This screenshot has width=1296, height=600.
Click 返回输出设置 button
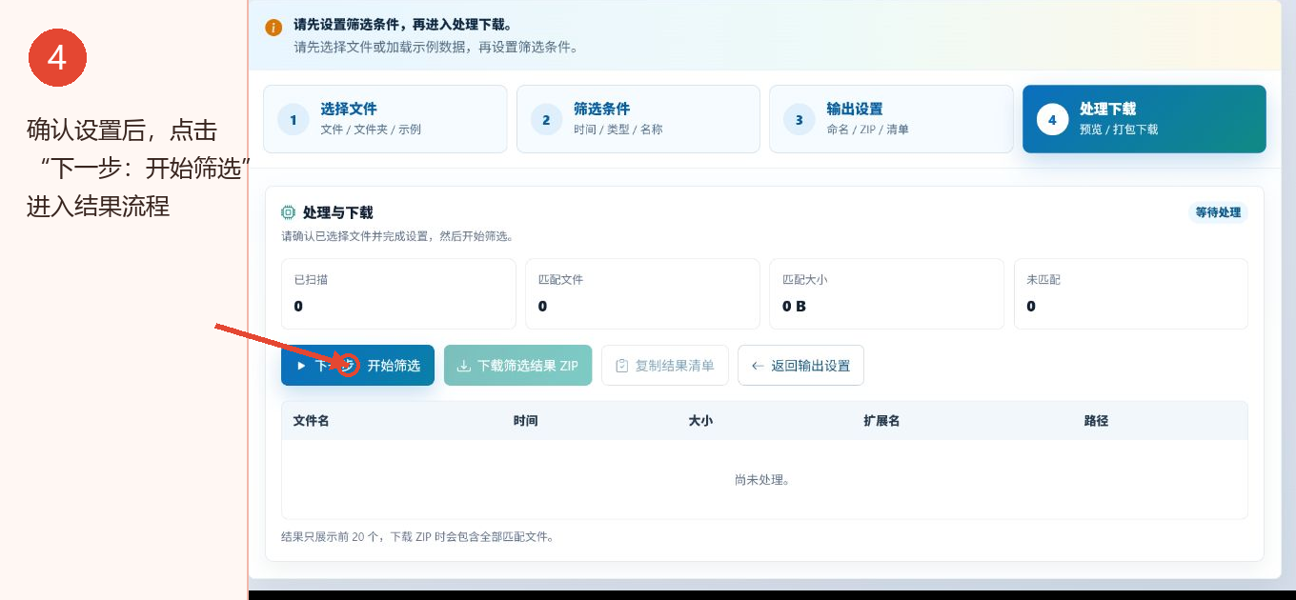(800, 366)
